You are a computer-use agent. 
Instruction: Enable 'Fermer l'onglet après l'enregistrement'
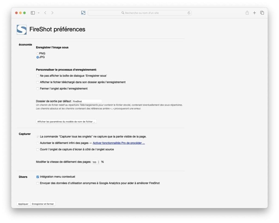[38, 88]
